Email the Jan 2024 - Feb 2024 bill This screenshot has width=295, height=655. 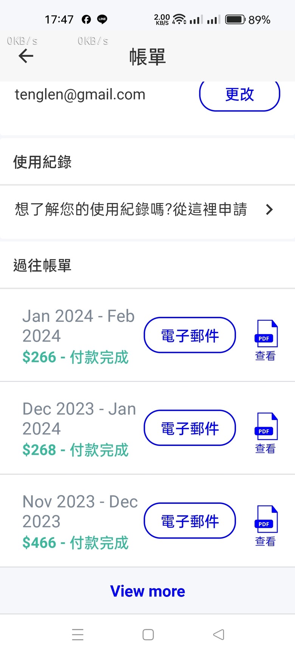pos(190,335)
